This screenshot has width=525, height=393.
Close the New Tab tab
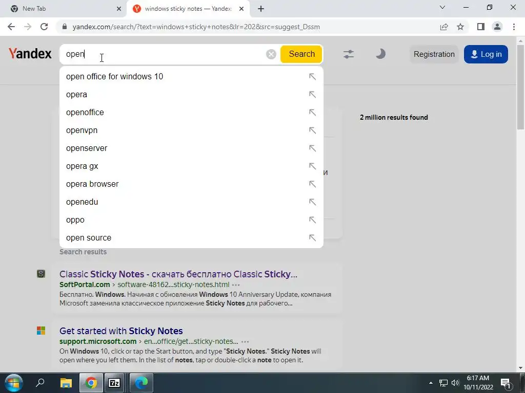click(x=119, y=9)
